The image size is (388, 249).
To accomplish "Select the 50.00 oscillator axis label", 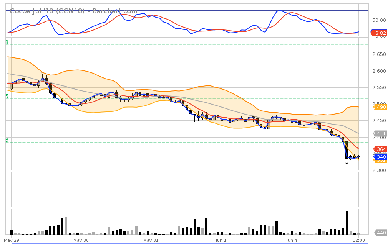I will (379, 20).
